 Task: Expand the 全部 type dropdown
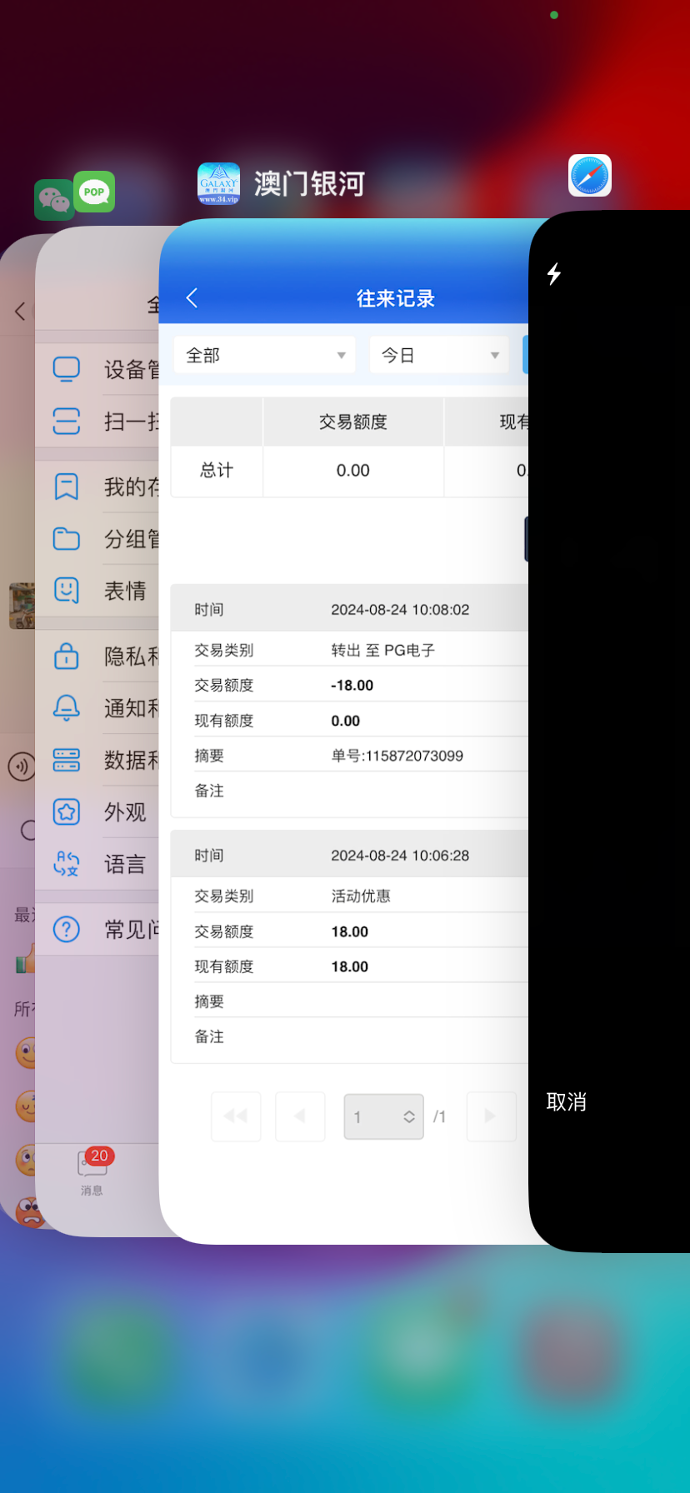click(x=264, y=355)
